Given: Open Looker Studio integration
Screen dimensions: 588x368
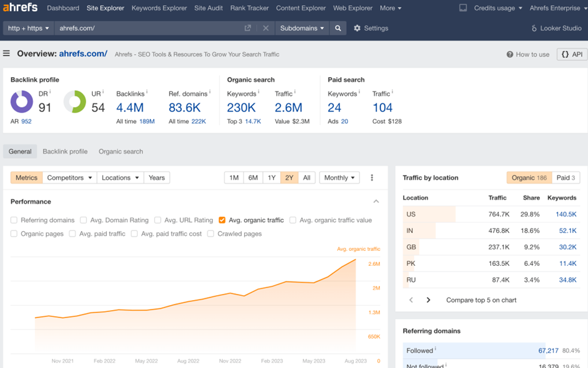Looking at the screenshot, I should click(556, 28).
